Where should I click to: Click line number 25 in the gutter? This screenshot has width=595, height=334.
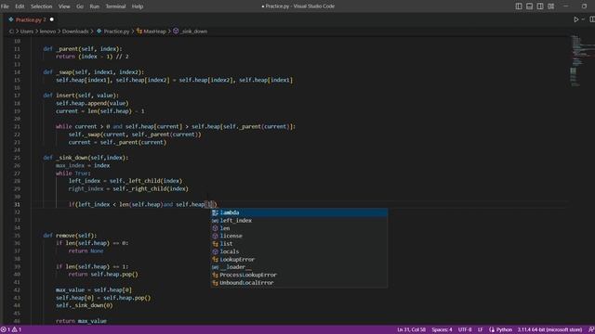pyautogui.click(x=17, y=158)
